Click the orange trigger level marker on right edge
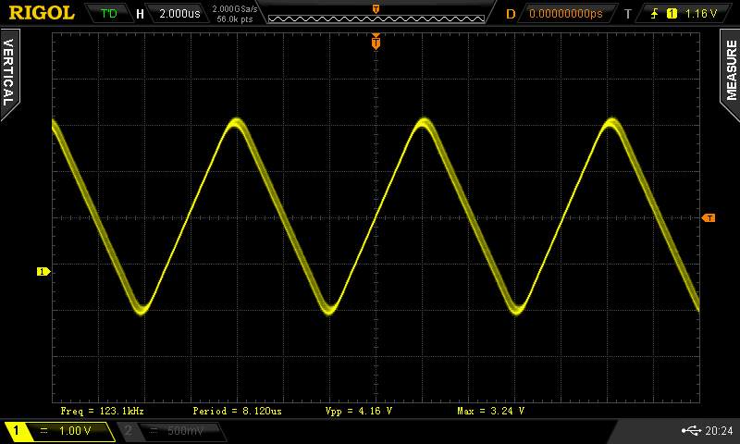740x444 pixels. 709,218
